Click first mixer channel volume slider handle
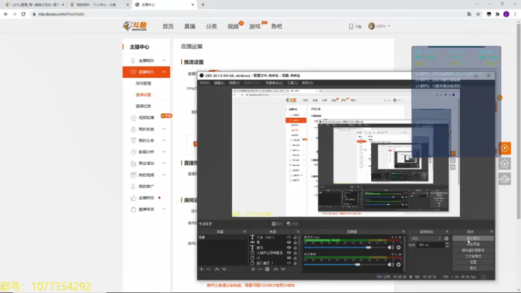 368,247
